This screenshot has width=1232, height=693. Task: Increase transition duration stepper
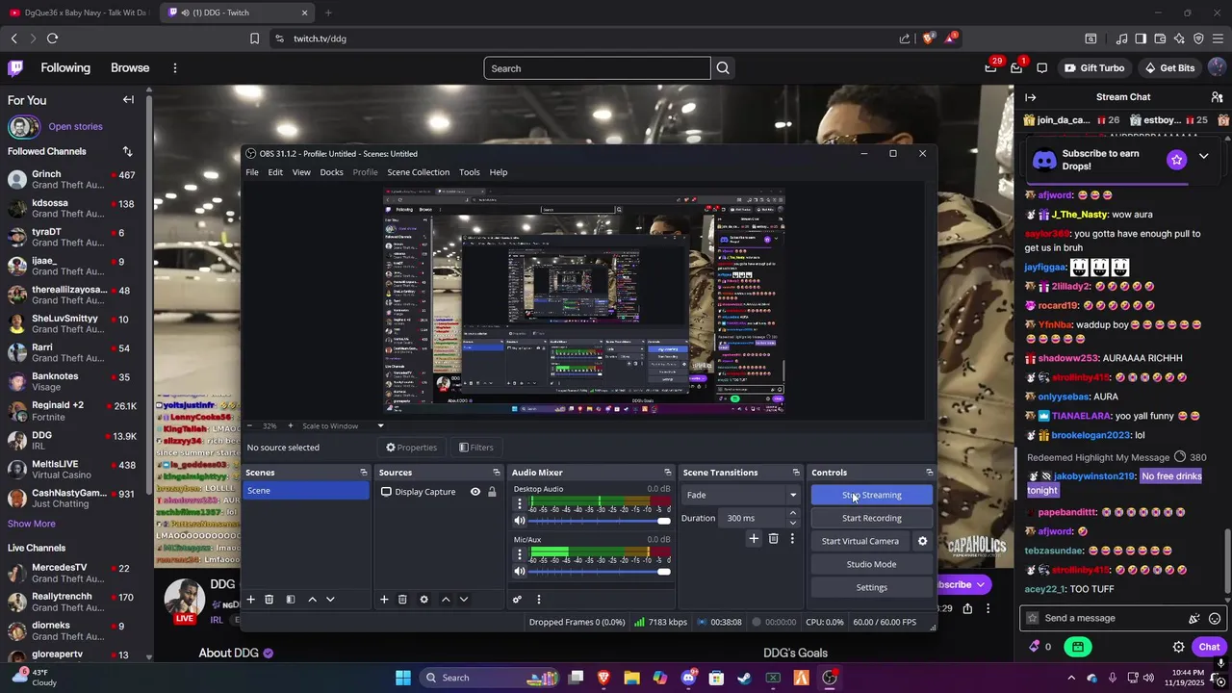[792, 513]
